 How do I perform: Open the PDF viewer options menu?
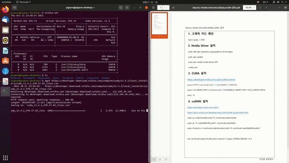(266, 8)
